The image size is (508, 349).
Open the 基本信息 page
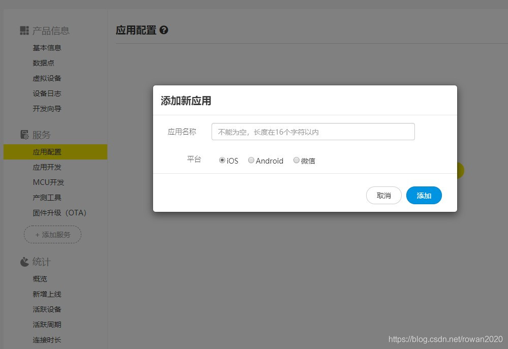point(47,47)
